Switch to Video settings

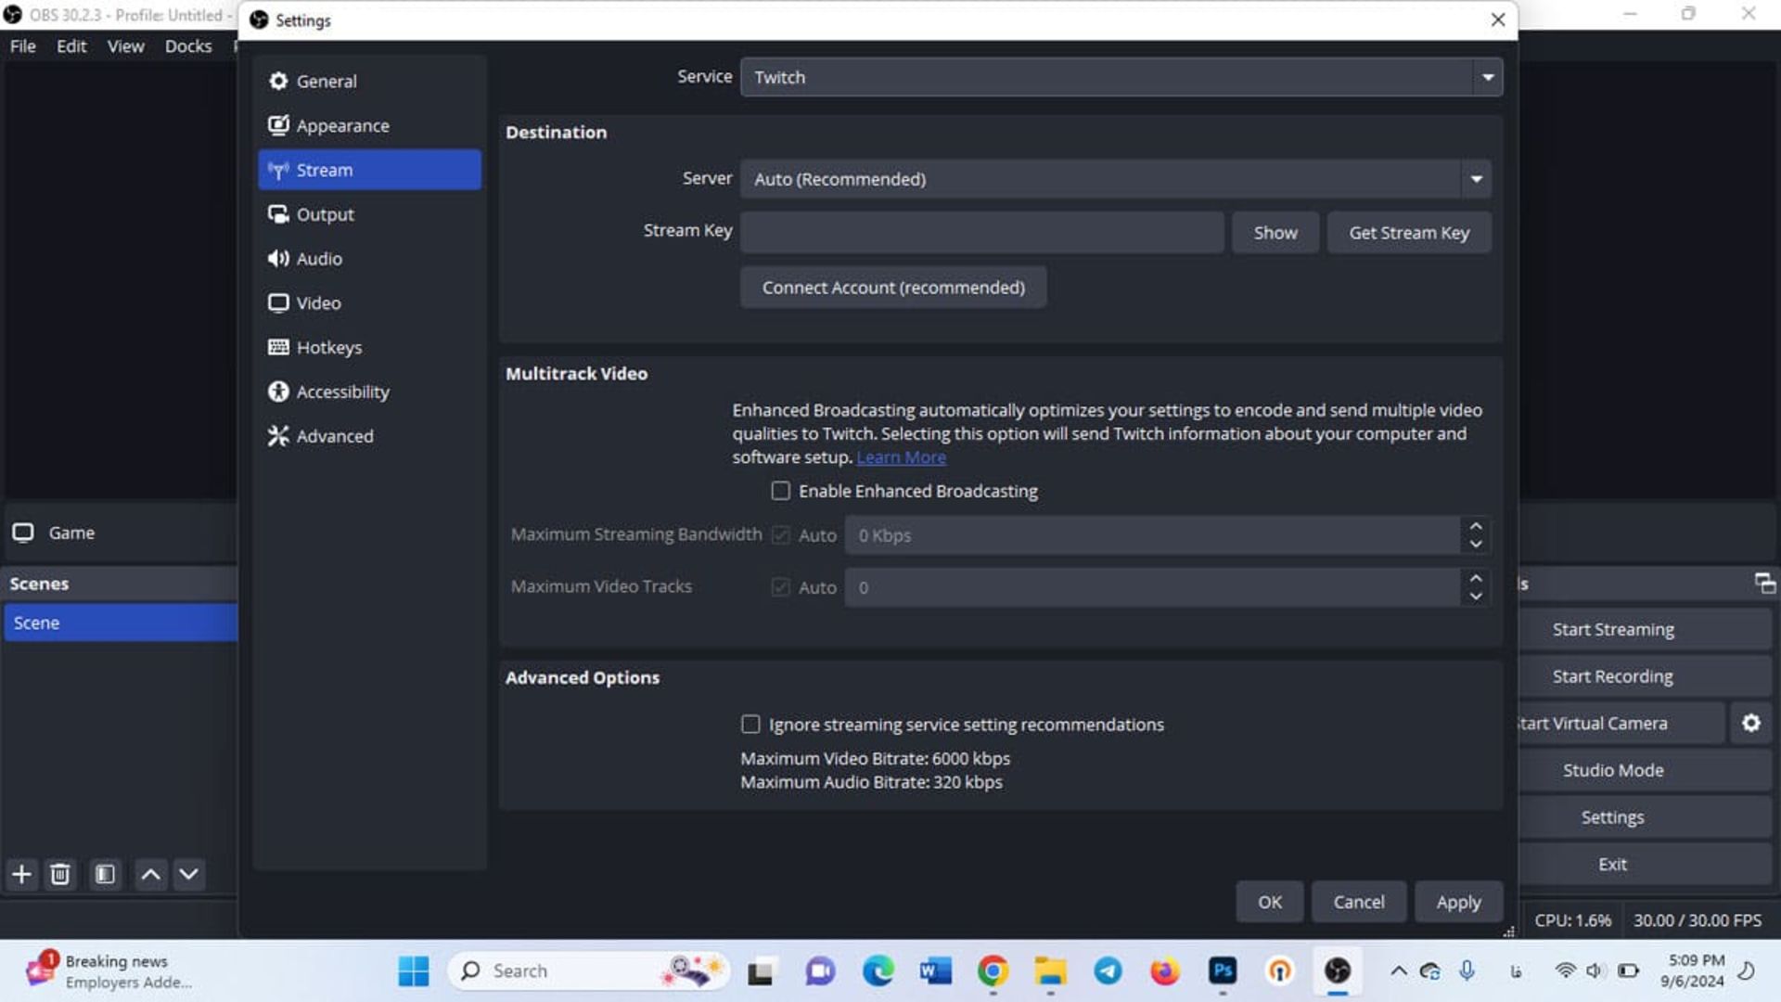(369, 303)
